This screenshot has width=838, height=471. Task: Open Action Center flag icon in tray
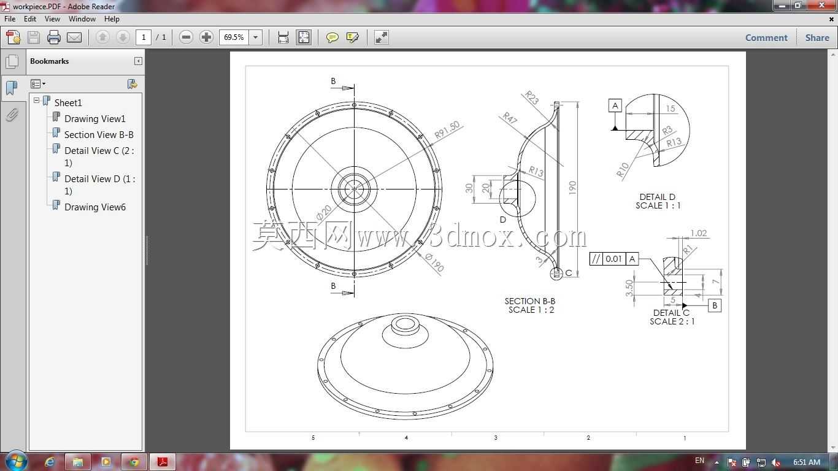point(731,462)
